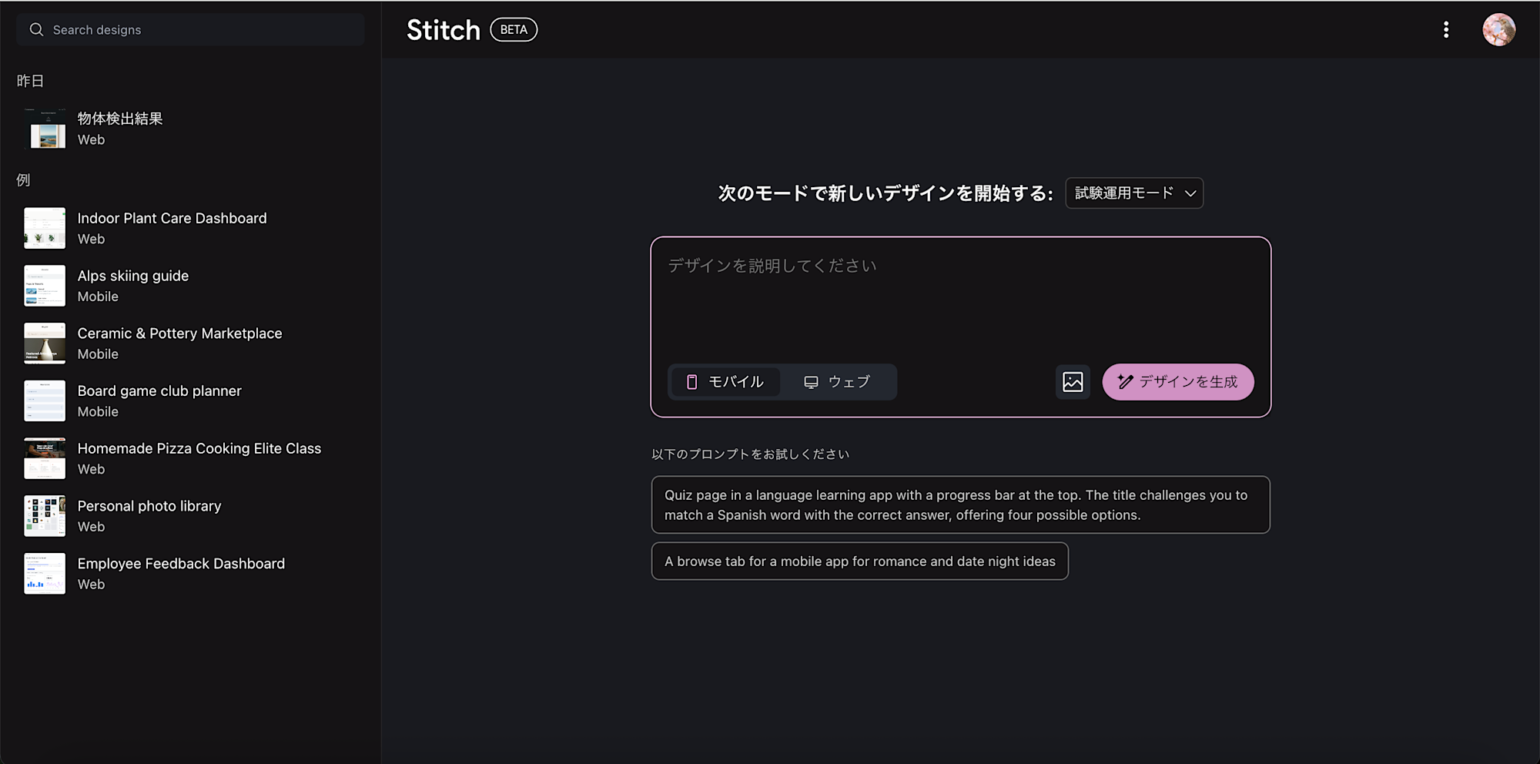Click the デザインを説明してください text area
Image resolution: width=1540 pixels, height=764 pixels.
tap(960, 300)
